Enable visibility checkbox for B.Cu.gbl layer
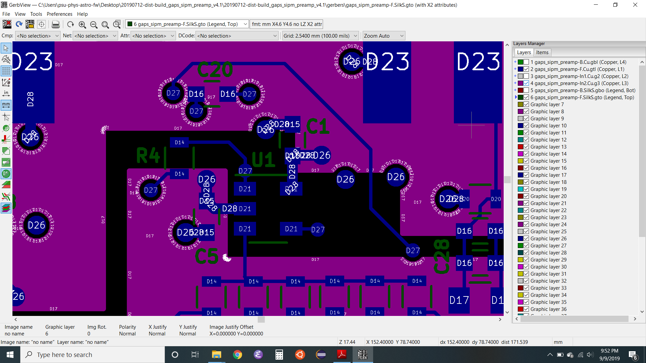 pyautogui.click(x=526, y=62)
